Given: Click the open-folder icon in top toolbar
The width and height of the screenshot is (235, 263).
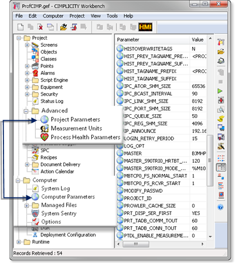Looking at the screenshot, I should click(63, 27).
